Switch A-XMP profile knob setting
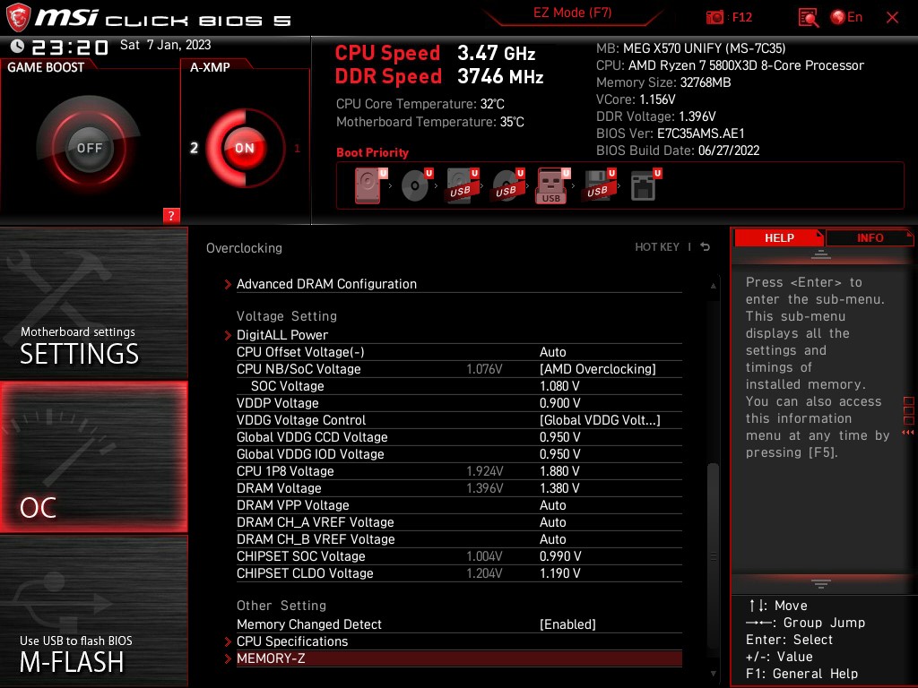This screenshot has height=688, width=918. [x=245, y=148]
